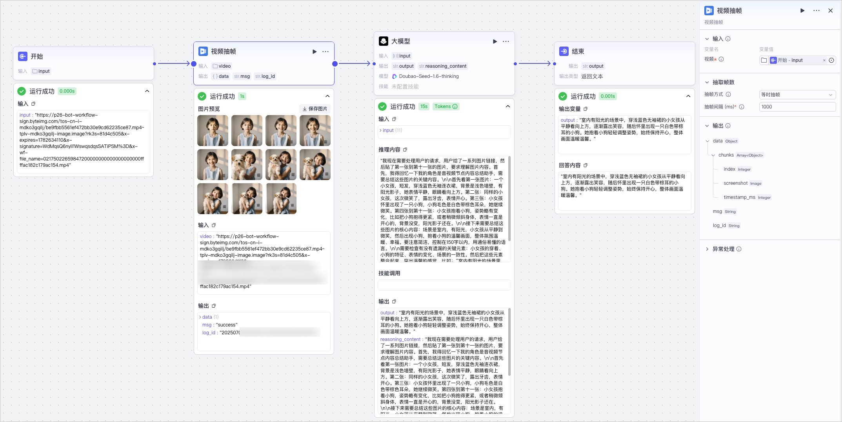Click info icon beside 抽帧间隔 label
The image size is (842, 422).
point(742,107)
